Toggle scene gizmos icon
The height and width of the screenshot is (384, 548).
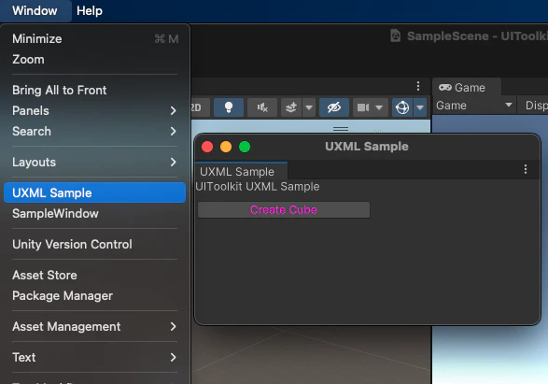point(402,107)
